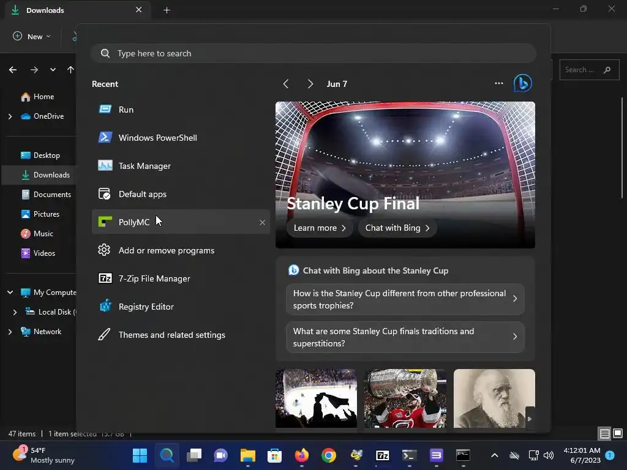The image size is (627, 470).
Task: Open recent locations dropdown in File Explorer
Action: tap(53, 70)
